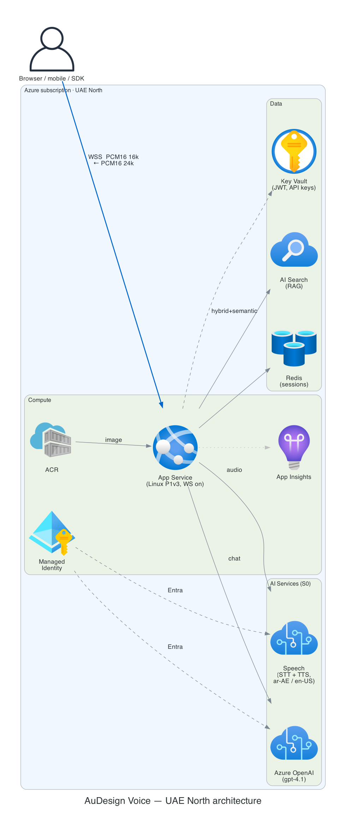Viewport: 346px width, 824px height.
Task: Select the 'hybrid+semantic' edge label
Action: point(234,311)
